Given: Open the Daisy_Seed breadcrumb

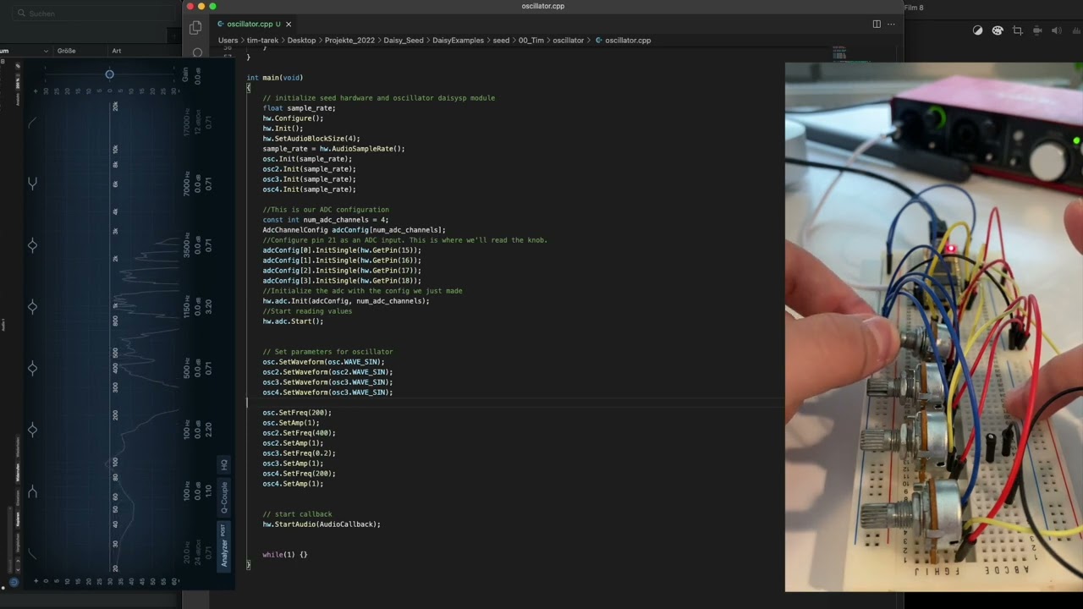Looking at the screenshot, I should [x=404, y=40].
